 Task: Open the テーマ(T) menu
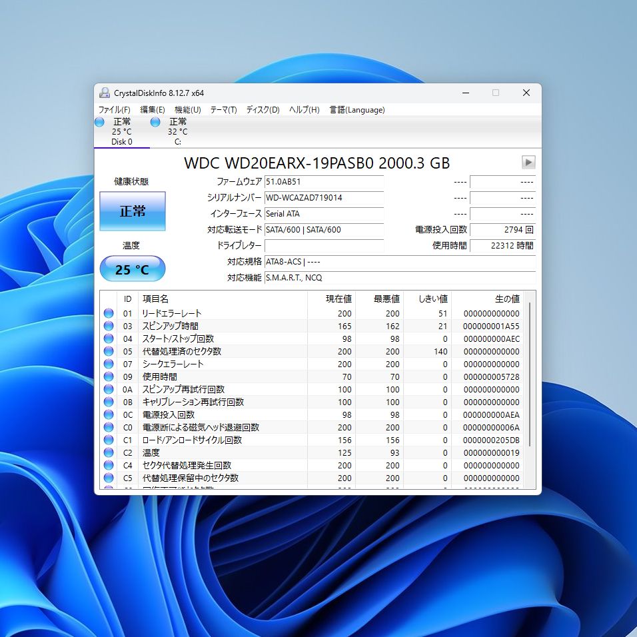[223, 110]
